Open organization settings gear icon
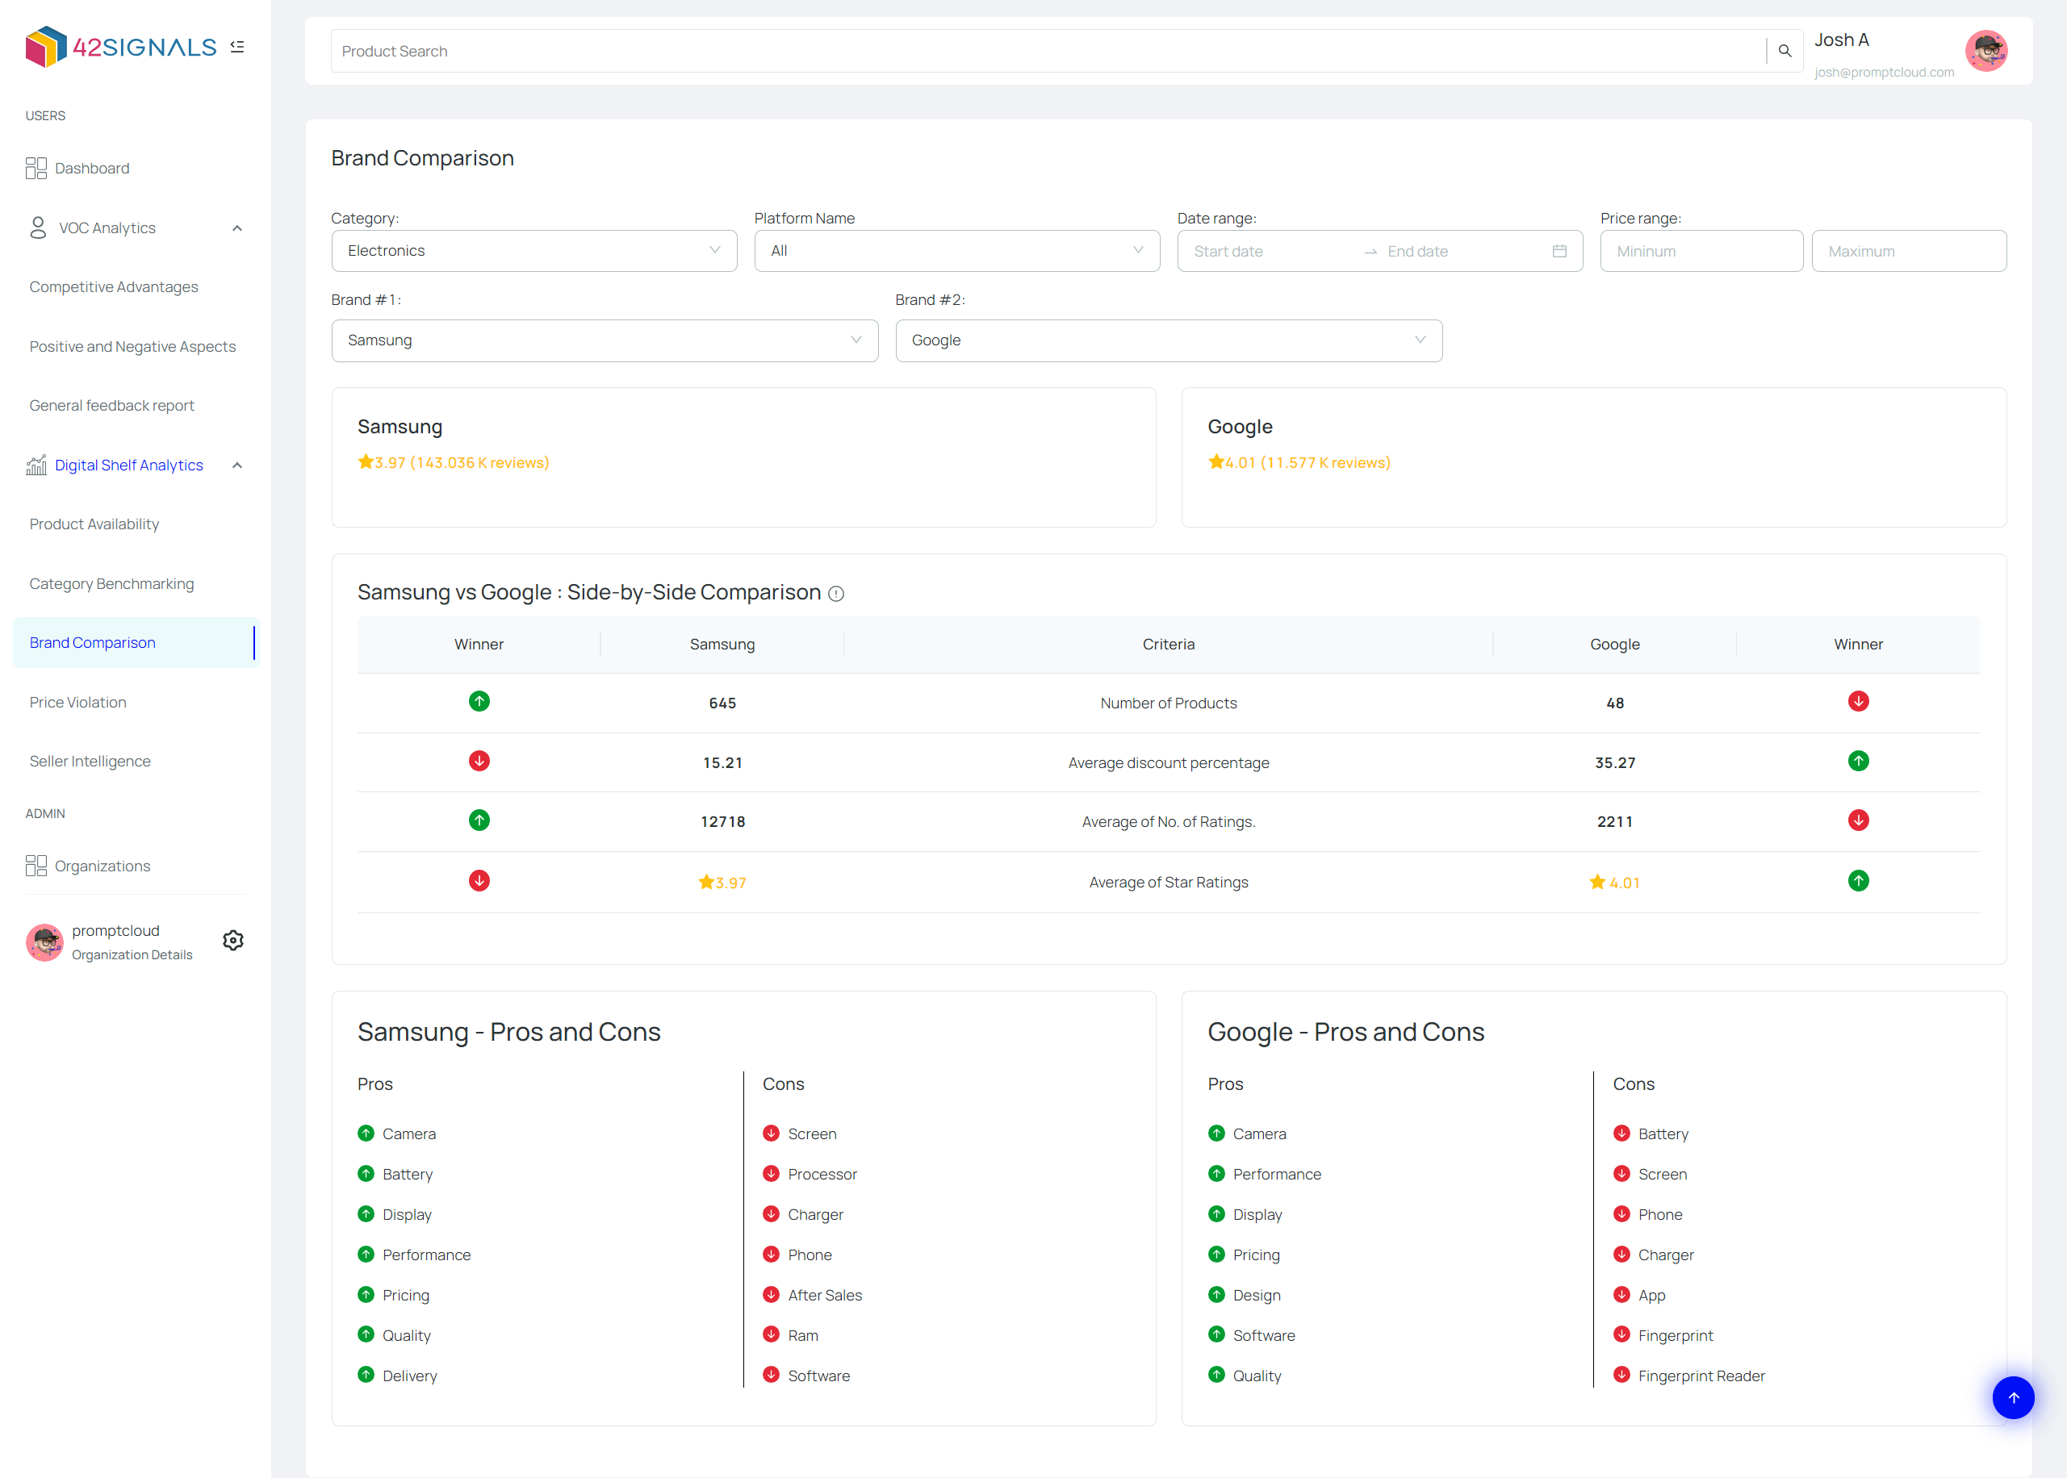The width and height of the screenshot is (2067, 1478). click(x=233, y=940)
